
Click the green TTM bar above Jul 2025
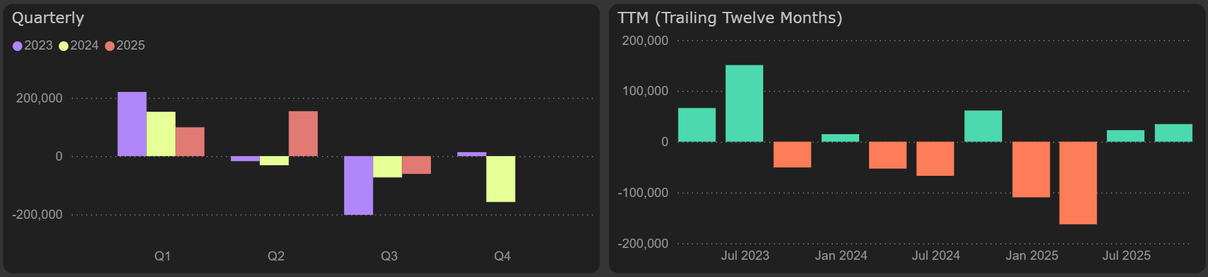(x=1125, y=136)
